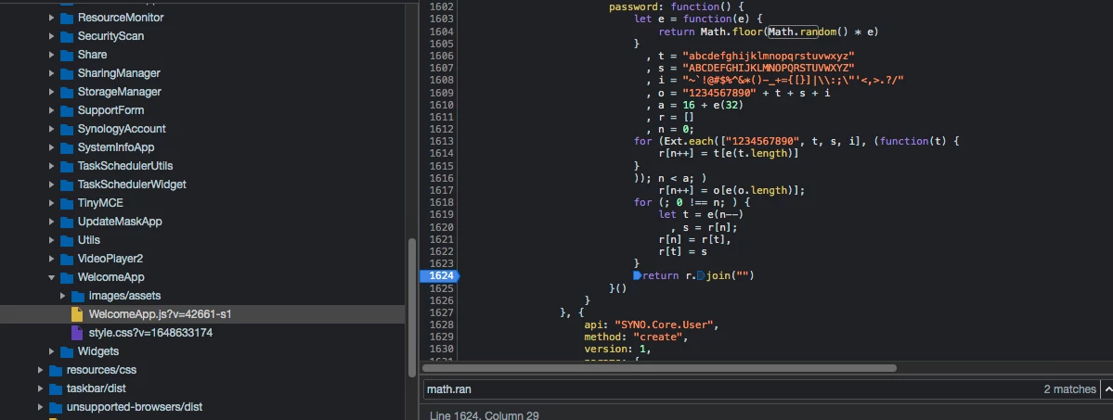This screenshot has height=420, width=1113.
Task: Click the code editor horizontal scrollbar
Action: pyautogui.click(x=659, y=367)
